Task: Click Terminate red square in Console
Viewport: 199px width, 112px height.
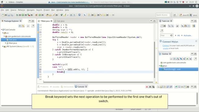Action: tap(147, 87)
